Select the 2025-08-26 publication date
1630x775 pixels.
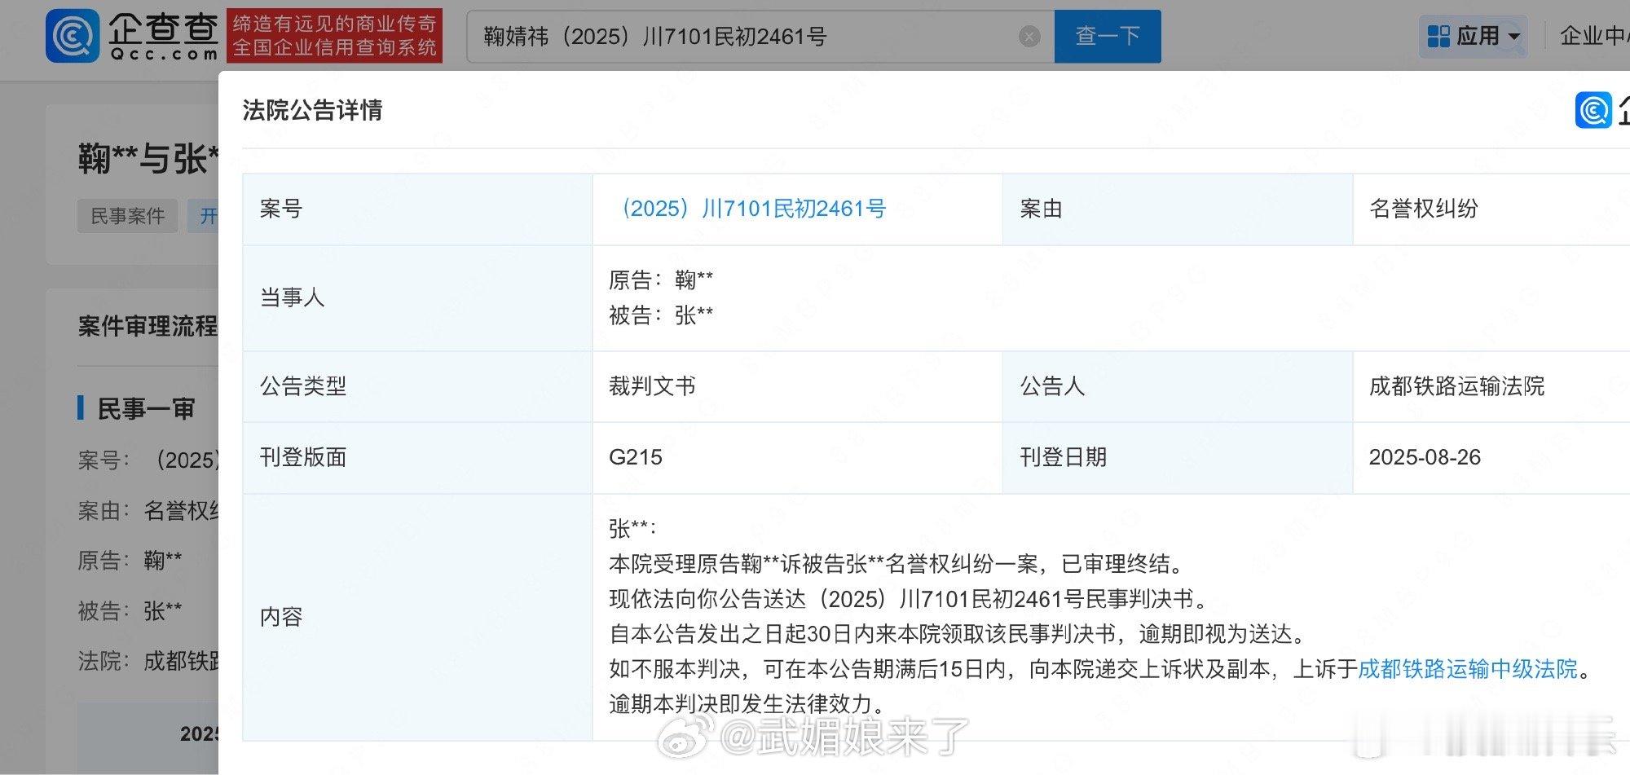pos(1425,457)
